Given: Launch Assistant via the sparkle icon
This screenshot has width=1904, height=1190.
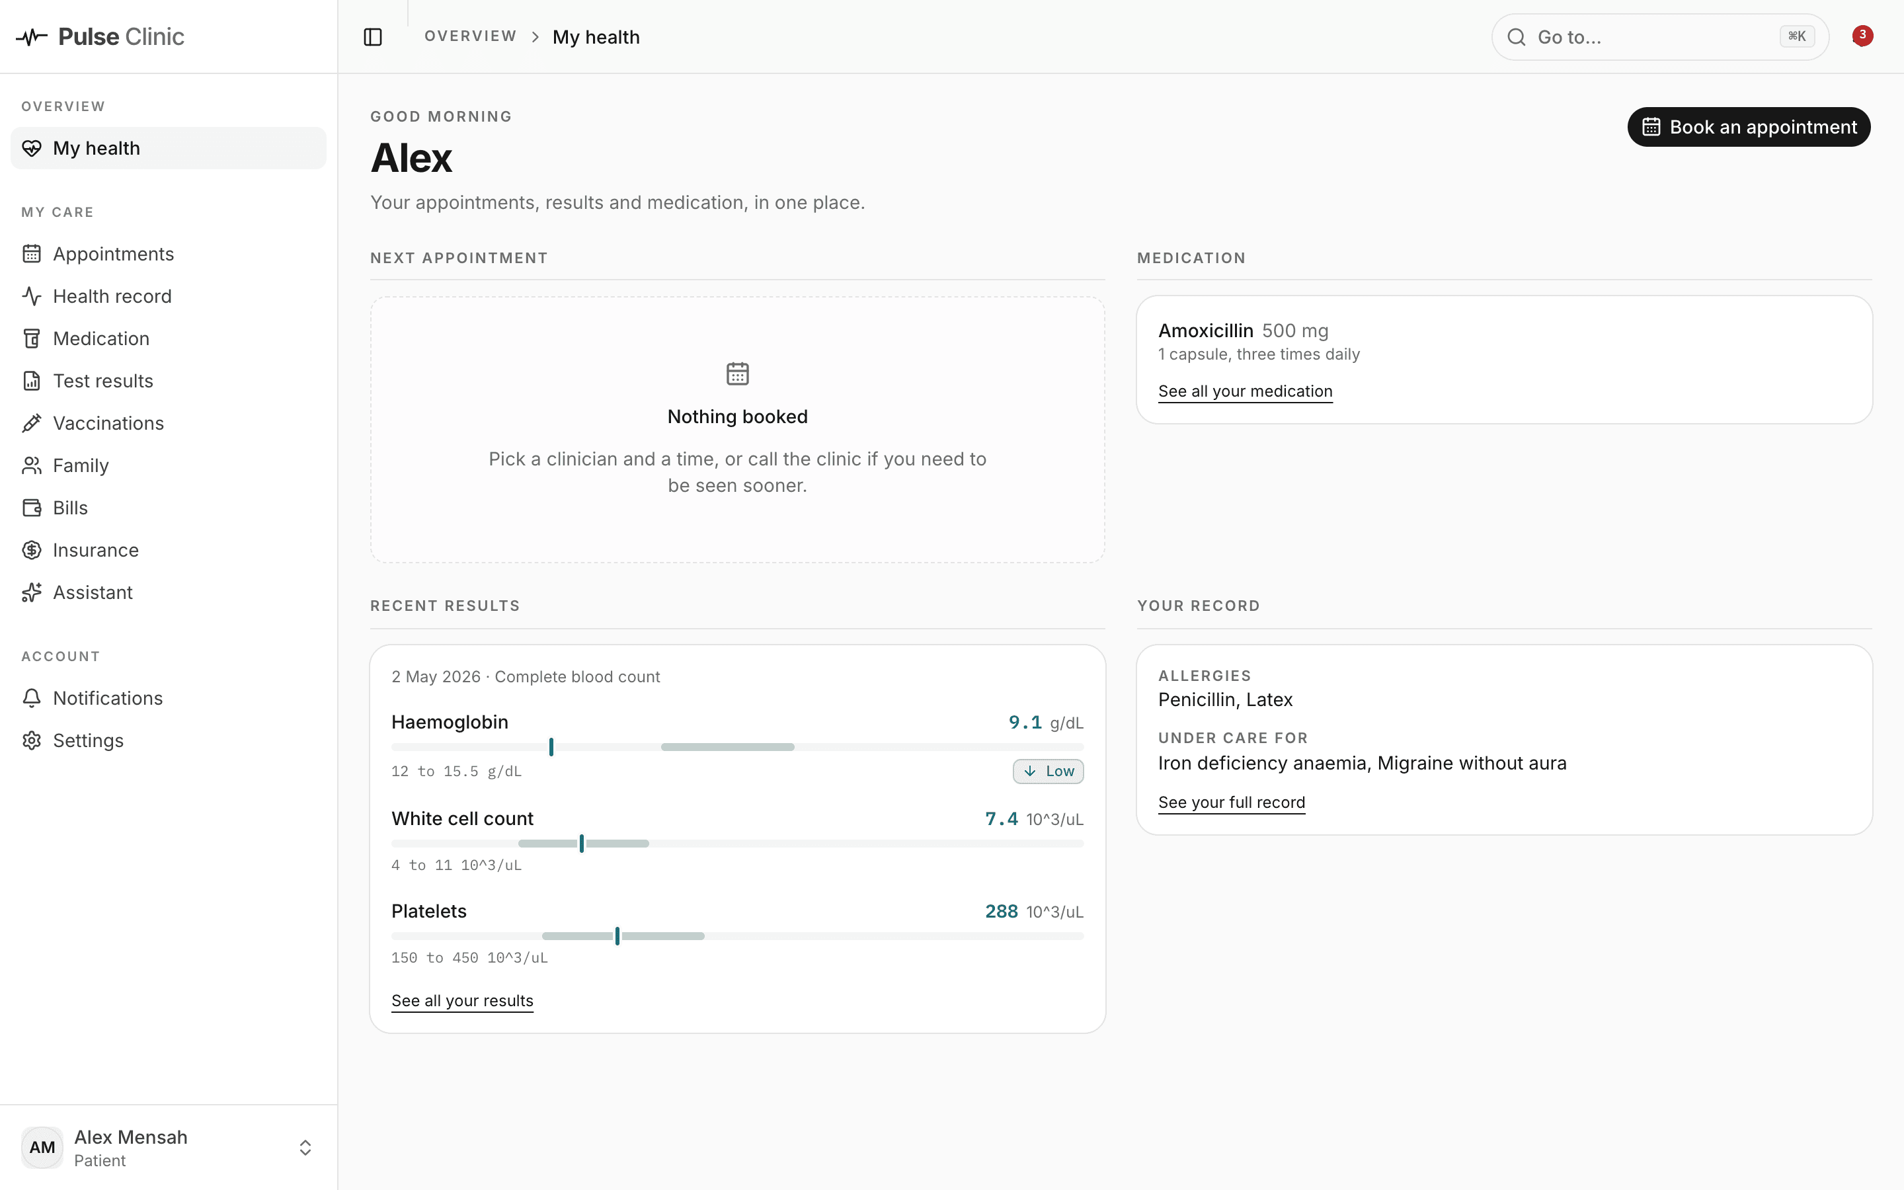Looking at the screenshot, I should point(32,592).
